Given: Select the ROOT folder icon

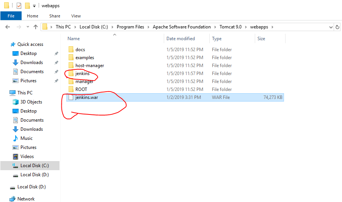Looking at the screenshot, I should pos(71,89).
